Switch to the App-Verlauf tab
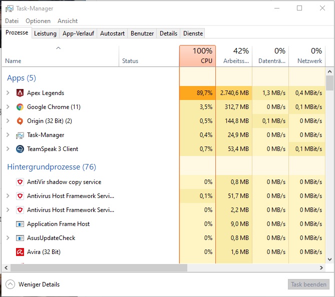The width and height of the screenshot is (335, 297). tap(78, 33)
